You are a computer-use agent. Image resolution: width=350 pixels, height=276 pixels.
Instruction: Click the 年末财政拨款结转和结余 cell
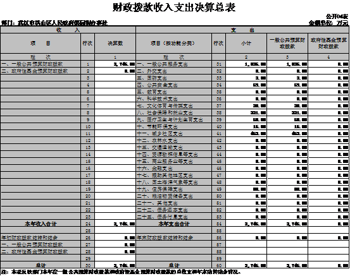pyautogui.click(x=173, y=237)
